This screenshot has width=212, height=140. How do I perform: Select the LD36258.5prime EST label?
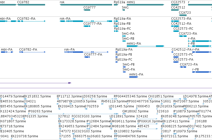click(94, 96)
